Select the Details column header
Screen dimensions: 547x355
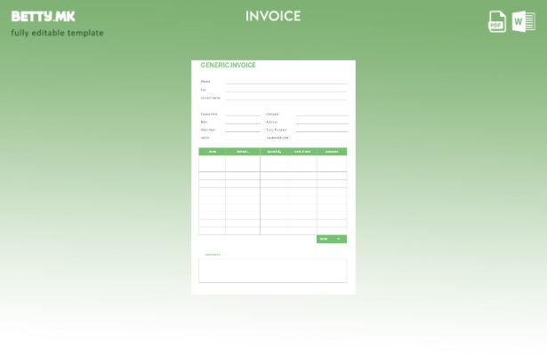click(x=242, y=152)
